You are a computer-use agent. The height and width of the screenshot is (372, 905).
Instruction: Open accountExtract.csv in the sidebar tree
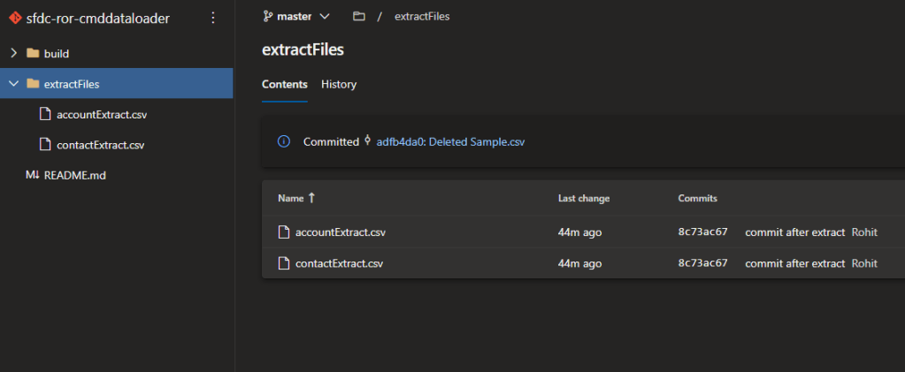[x=102, y=114]
